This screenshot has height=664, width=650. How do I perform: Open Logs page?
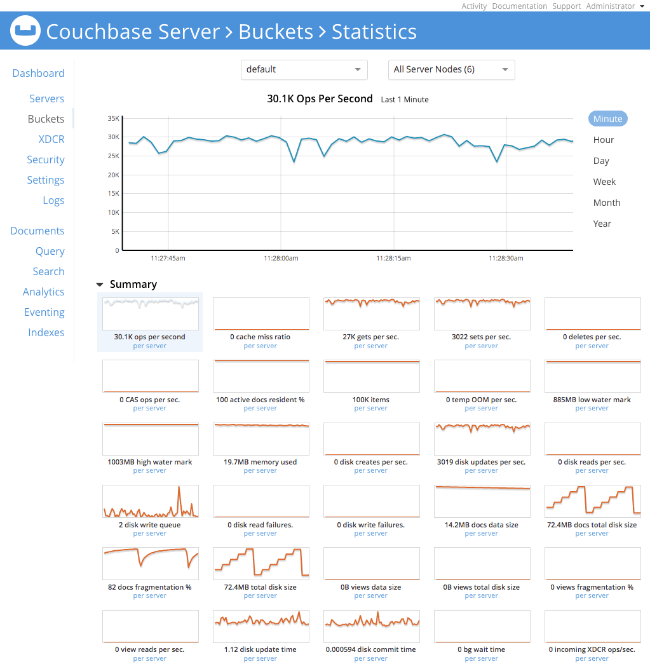(x=53, y=200)
